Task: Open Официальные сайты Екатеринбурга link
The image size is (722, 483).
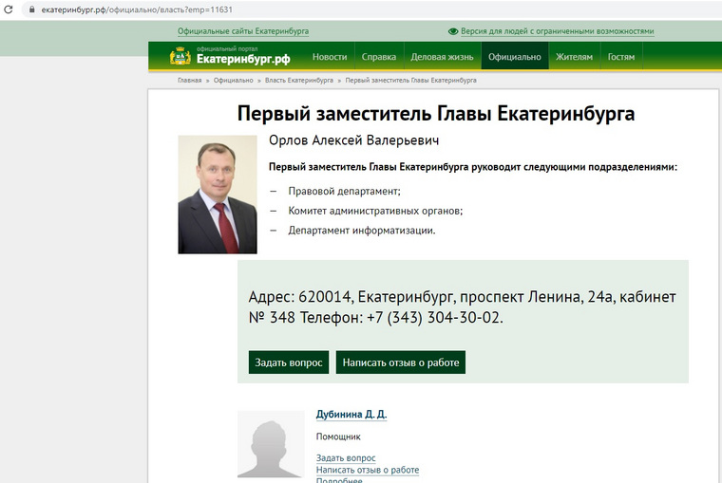Action: coord(243,31)
